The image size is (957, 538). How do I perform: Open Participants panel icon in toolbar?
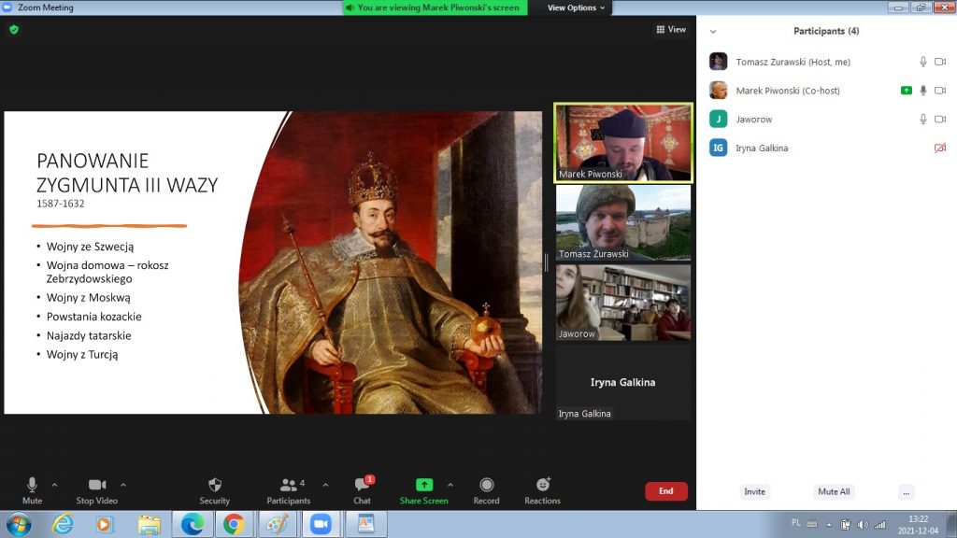click(289, 489)
